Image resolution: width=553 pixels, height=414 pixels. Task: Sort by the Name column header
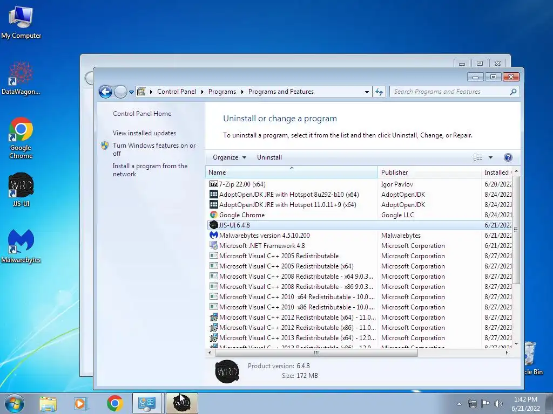coord(291,172)
